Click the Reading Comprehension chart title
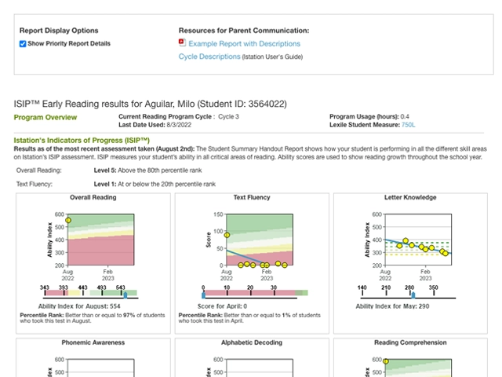502x377 pixels. (410, 342)
